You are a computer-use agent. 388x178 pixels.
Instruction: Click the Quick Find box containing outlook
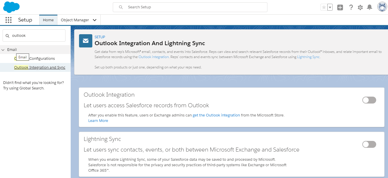tap(34, 36)
